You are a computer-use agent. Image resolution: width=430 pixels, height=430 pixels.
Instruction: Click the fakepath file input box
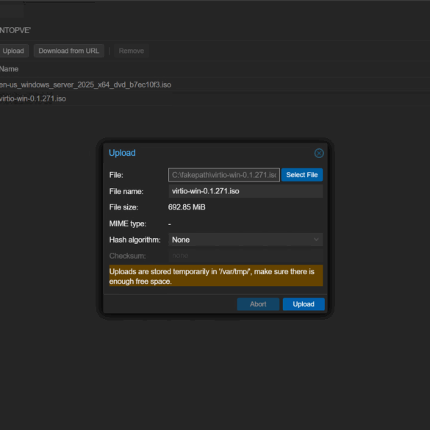click(223, 175)
